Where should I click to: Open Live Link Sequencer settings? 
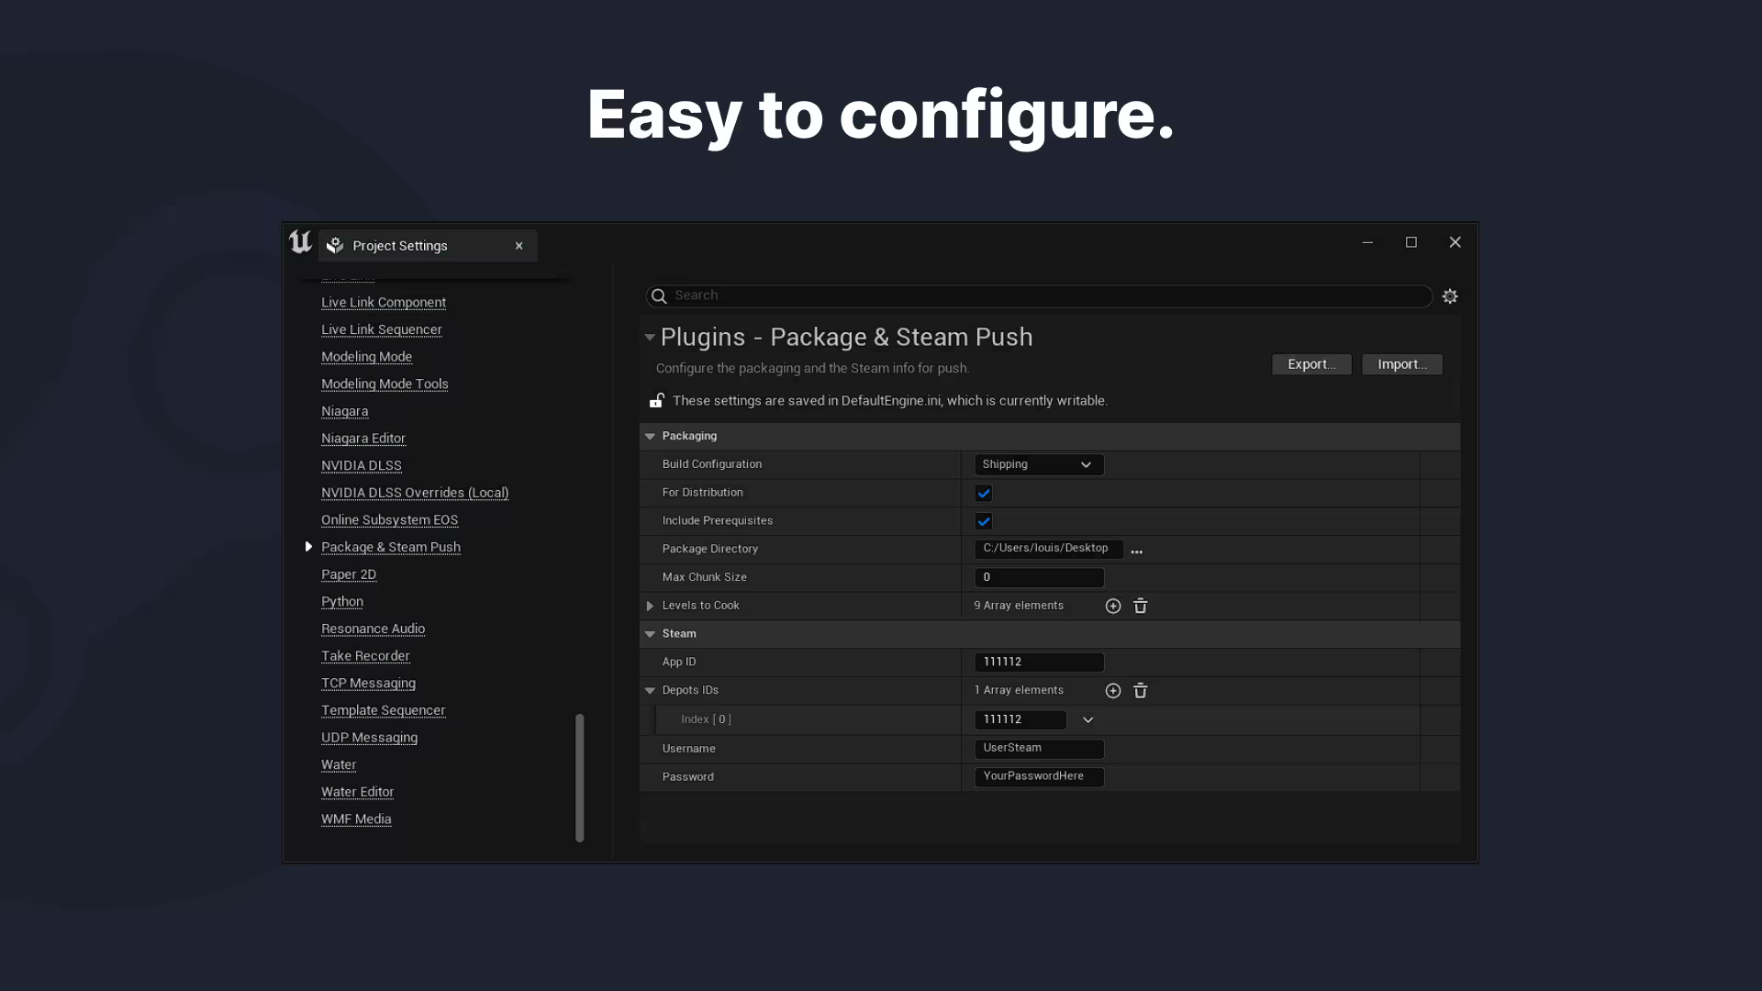381,329
